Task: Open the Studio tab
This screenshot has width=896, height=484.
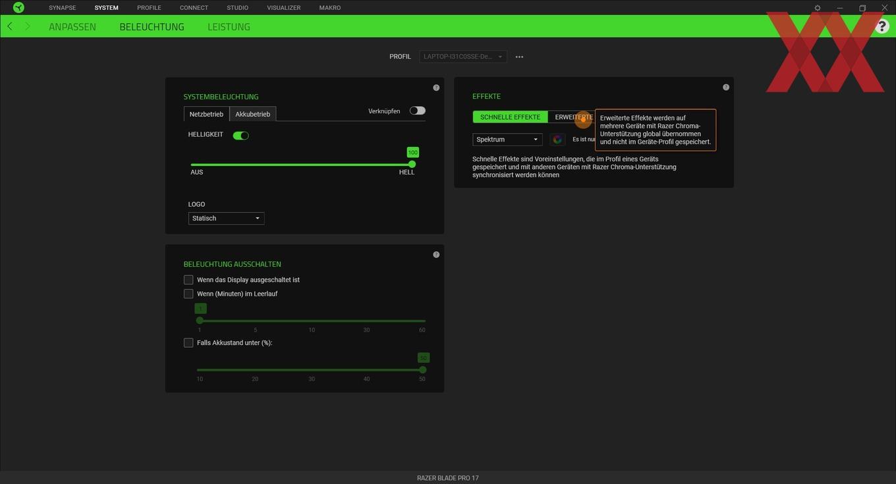Action: click(237, 8)
